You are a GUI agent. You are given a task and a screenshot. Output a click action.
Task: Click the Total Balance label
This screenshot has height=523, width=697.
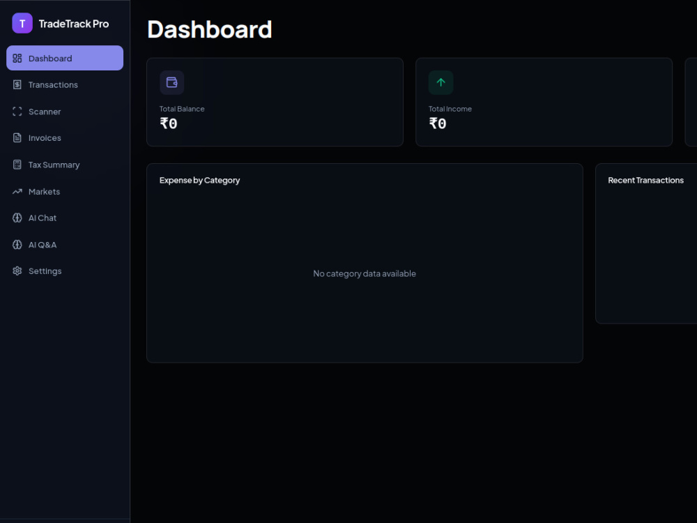pyautogui.click(x=182, y=109)
